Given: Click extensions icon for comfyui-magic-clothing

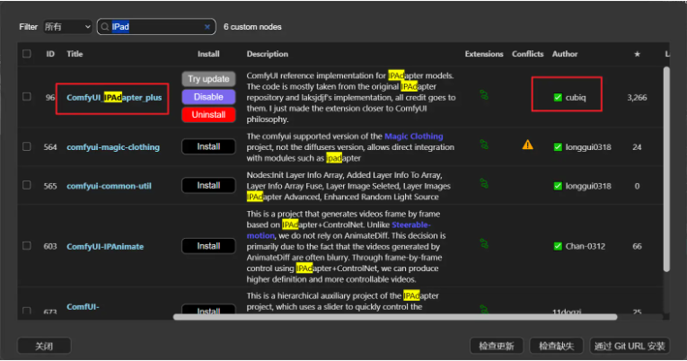Looking at the screenshot, I should click(x=484, y=145).
